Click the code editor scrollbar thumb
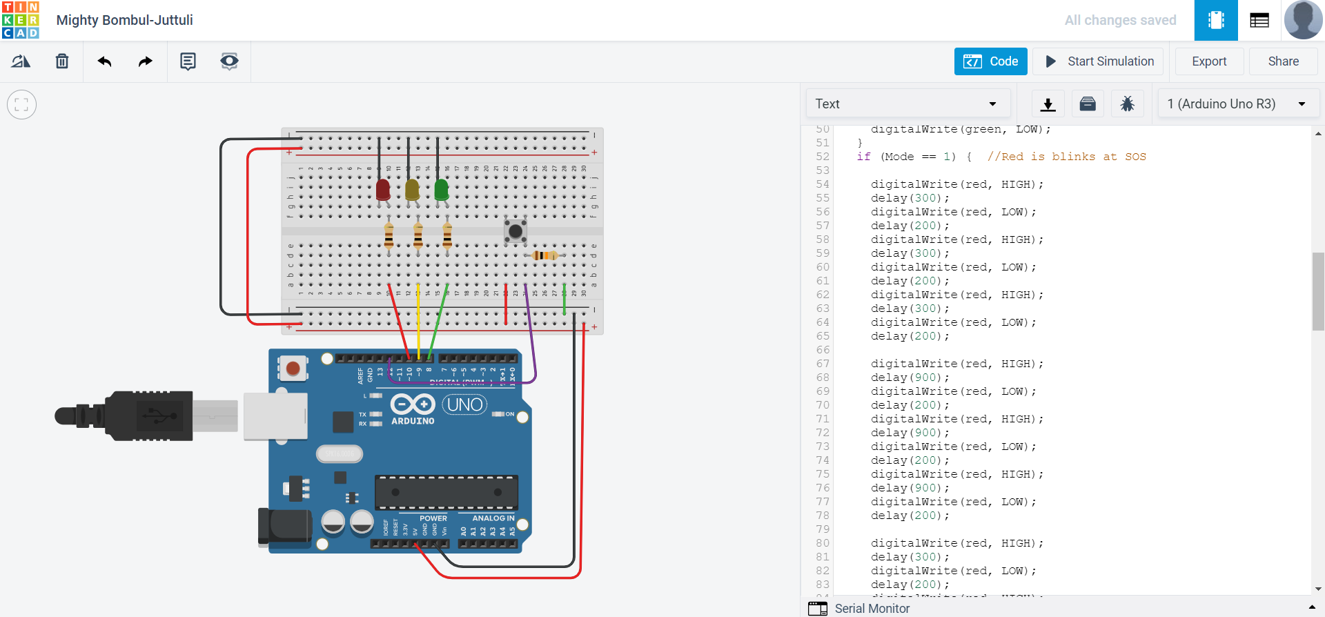Image resolution: width=1325 pixels, height=617 pixels. pyautogui.click(x=1318, y=291)
